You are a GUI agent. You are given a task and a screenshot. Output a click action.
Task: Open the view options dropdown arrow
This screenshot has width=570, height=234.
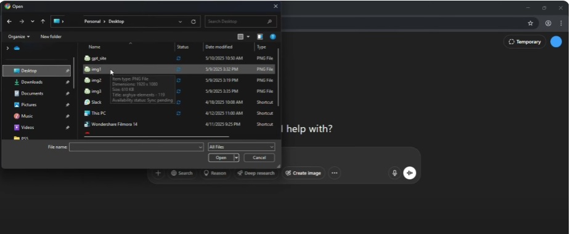tap(248, 37)
